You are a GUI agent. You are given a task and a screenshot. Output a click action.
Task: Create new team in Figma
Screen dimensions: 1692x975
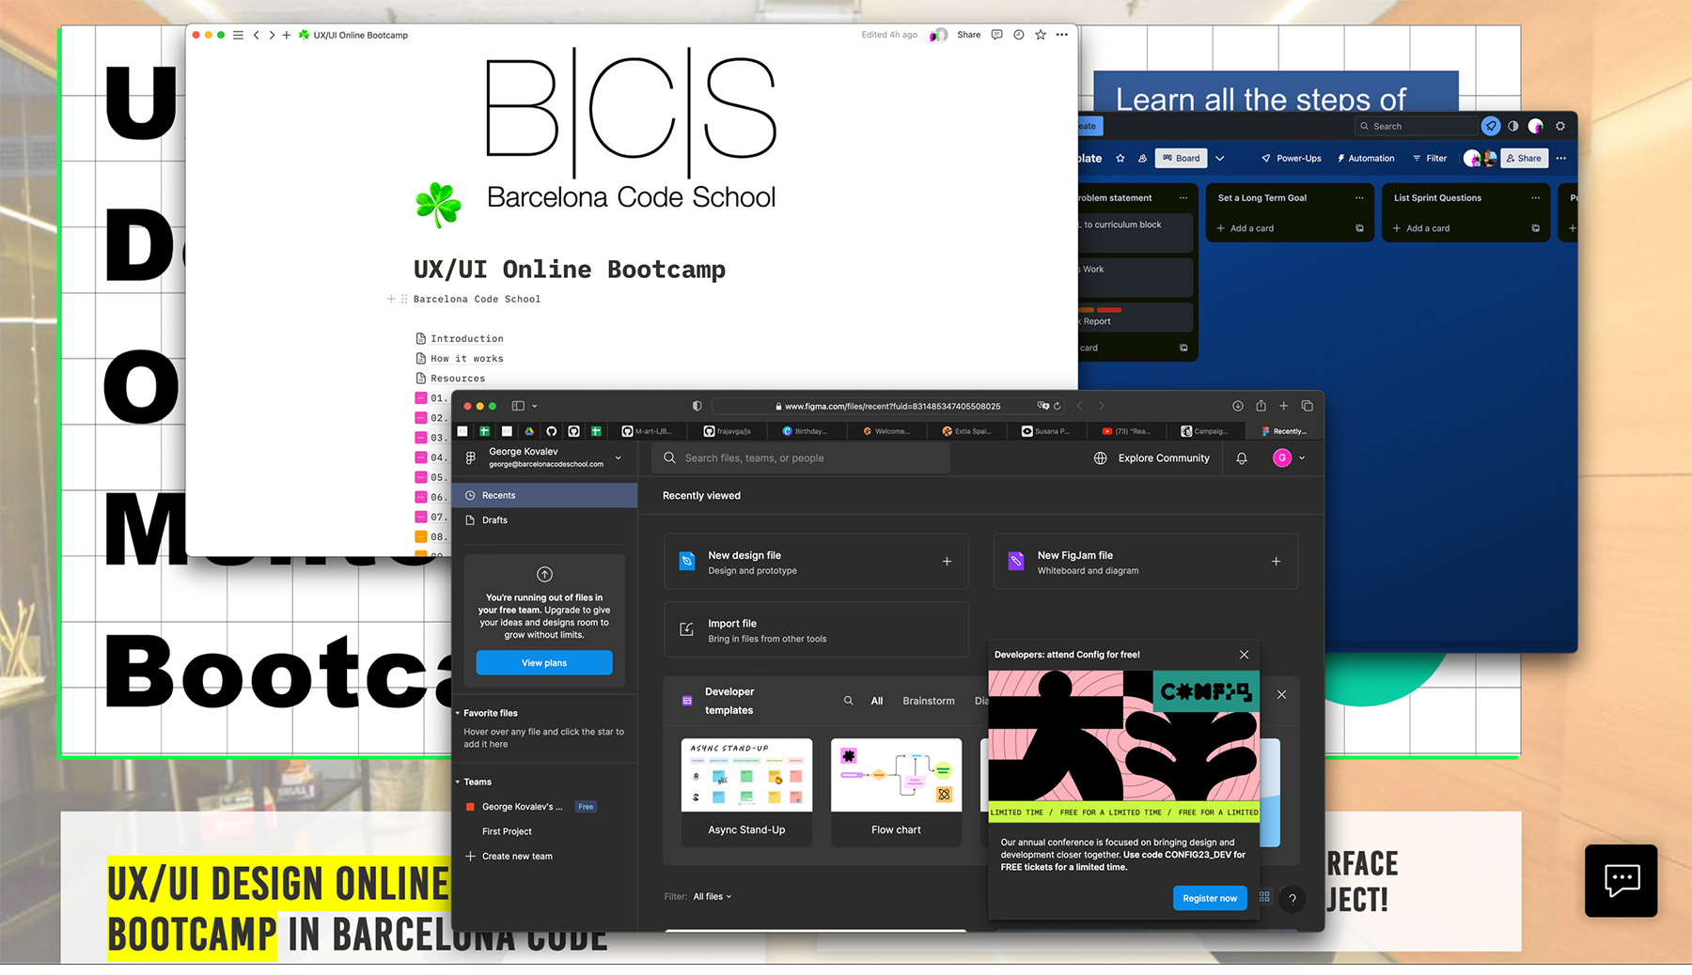(509, 857)
